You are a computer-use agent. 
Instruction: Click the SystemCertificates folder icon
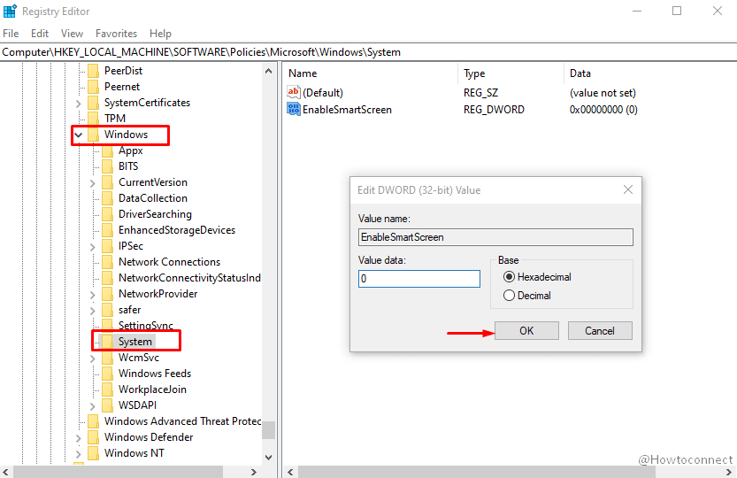[94, 103]
